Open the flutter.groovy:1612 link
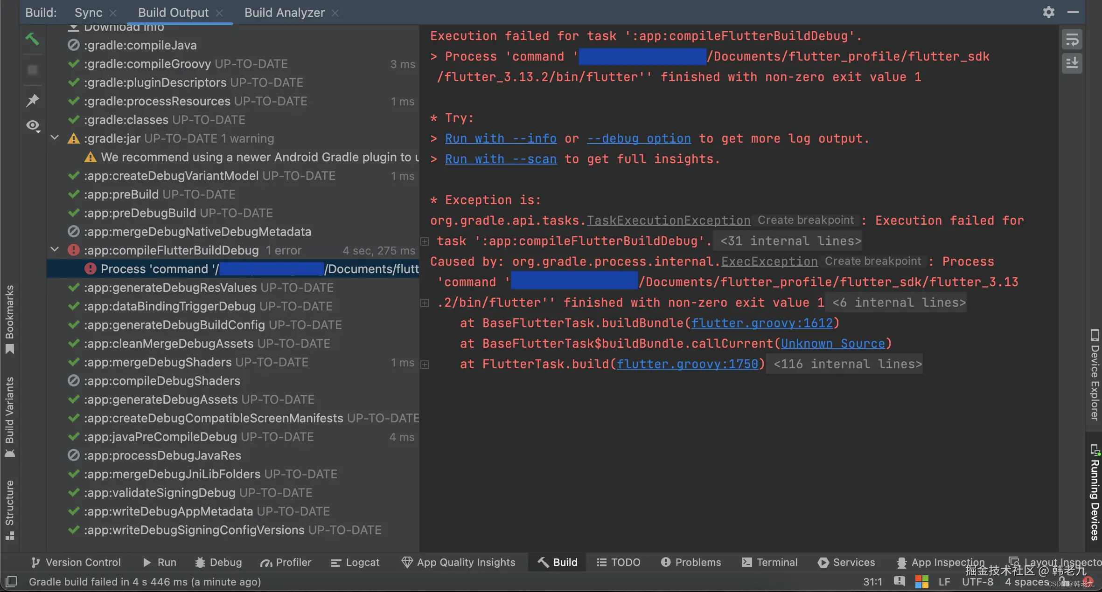The height and width of the screenshot is (592, 1102). (761, 323)
